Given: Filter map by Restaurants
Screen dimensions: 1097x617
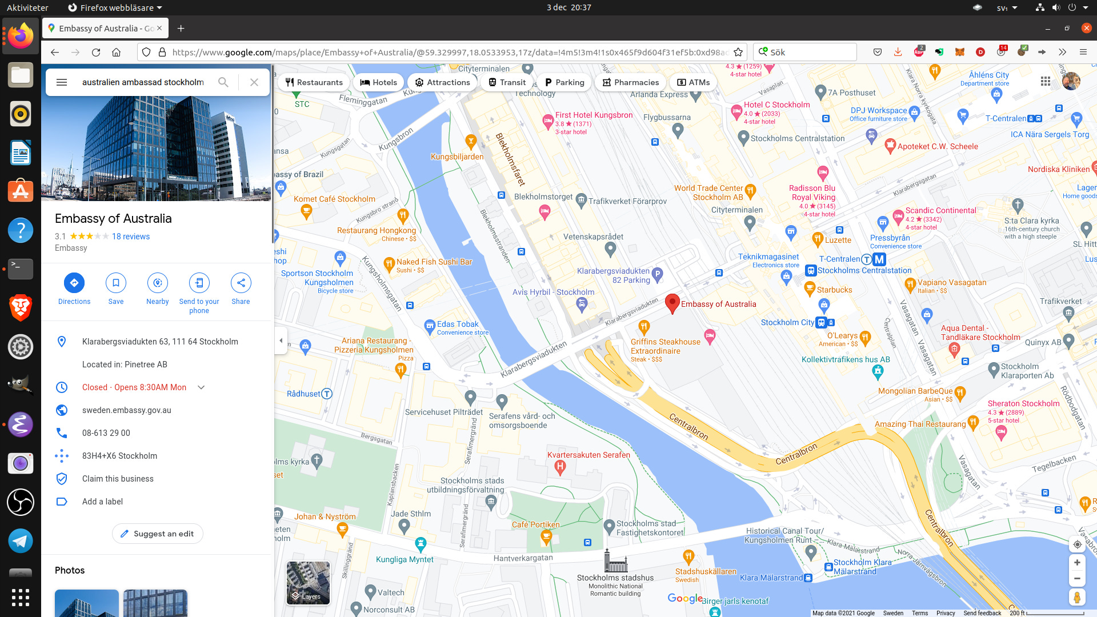Looking at the screenshot, I should click(314, 82).
